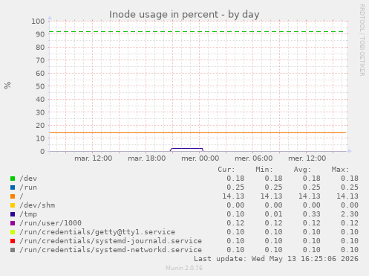Click the /tmp legend label
This screenshot has width=369, height=276.
click(x=28, y=214)
